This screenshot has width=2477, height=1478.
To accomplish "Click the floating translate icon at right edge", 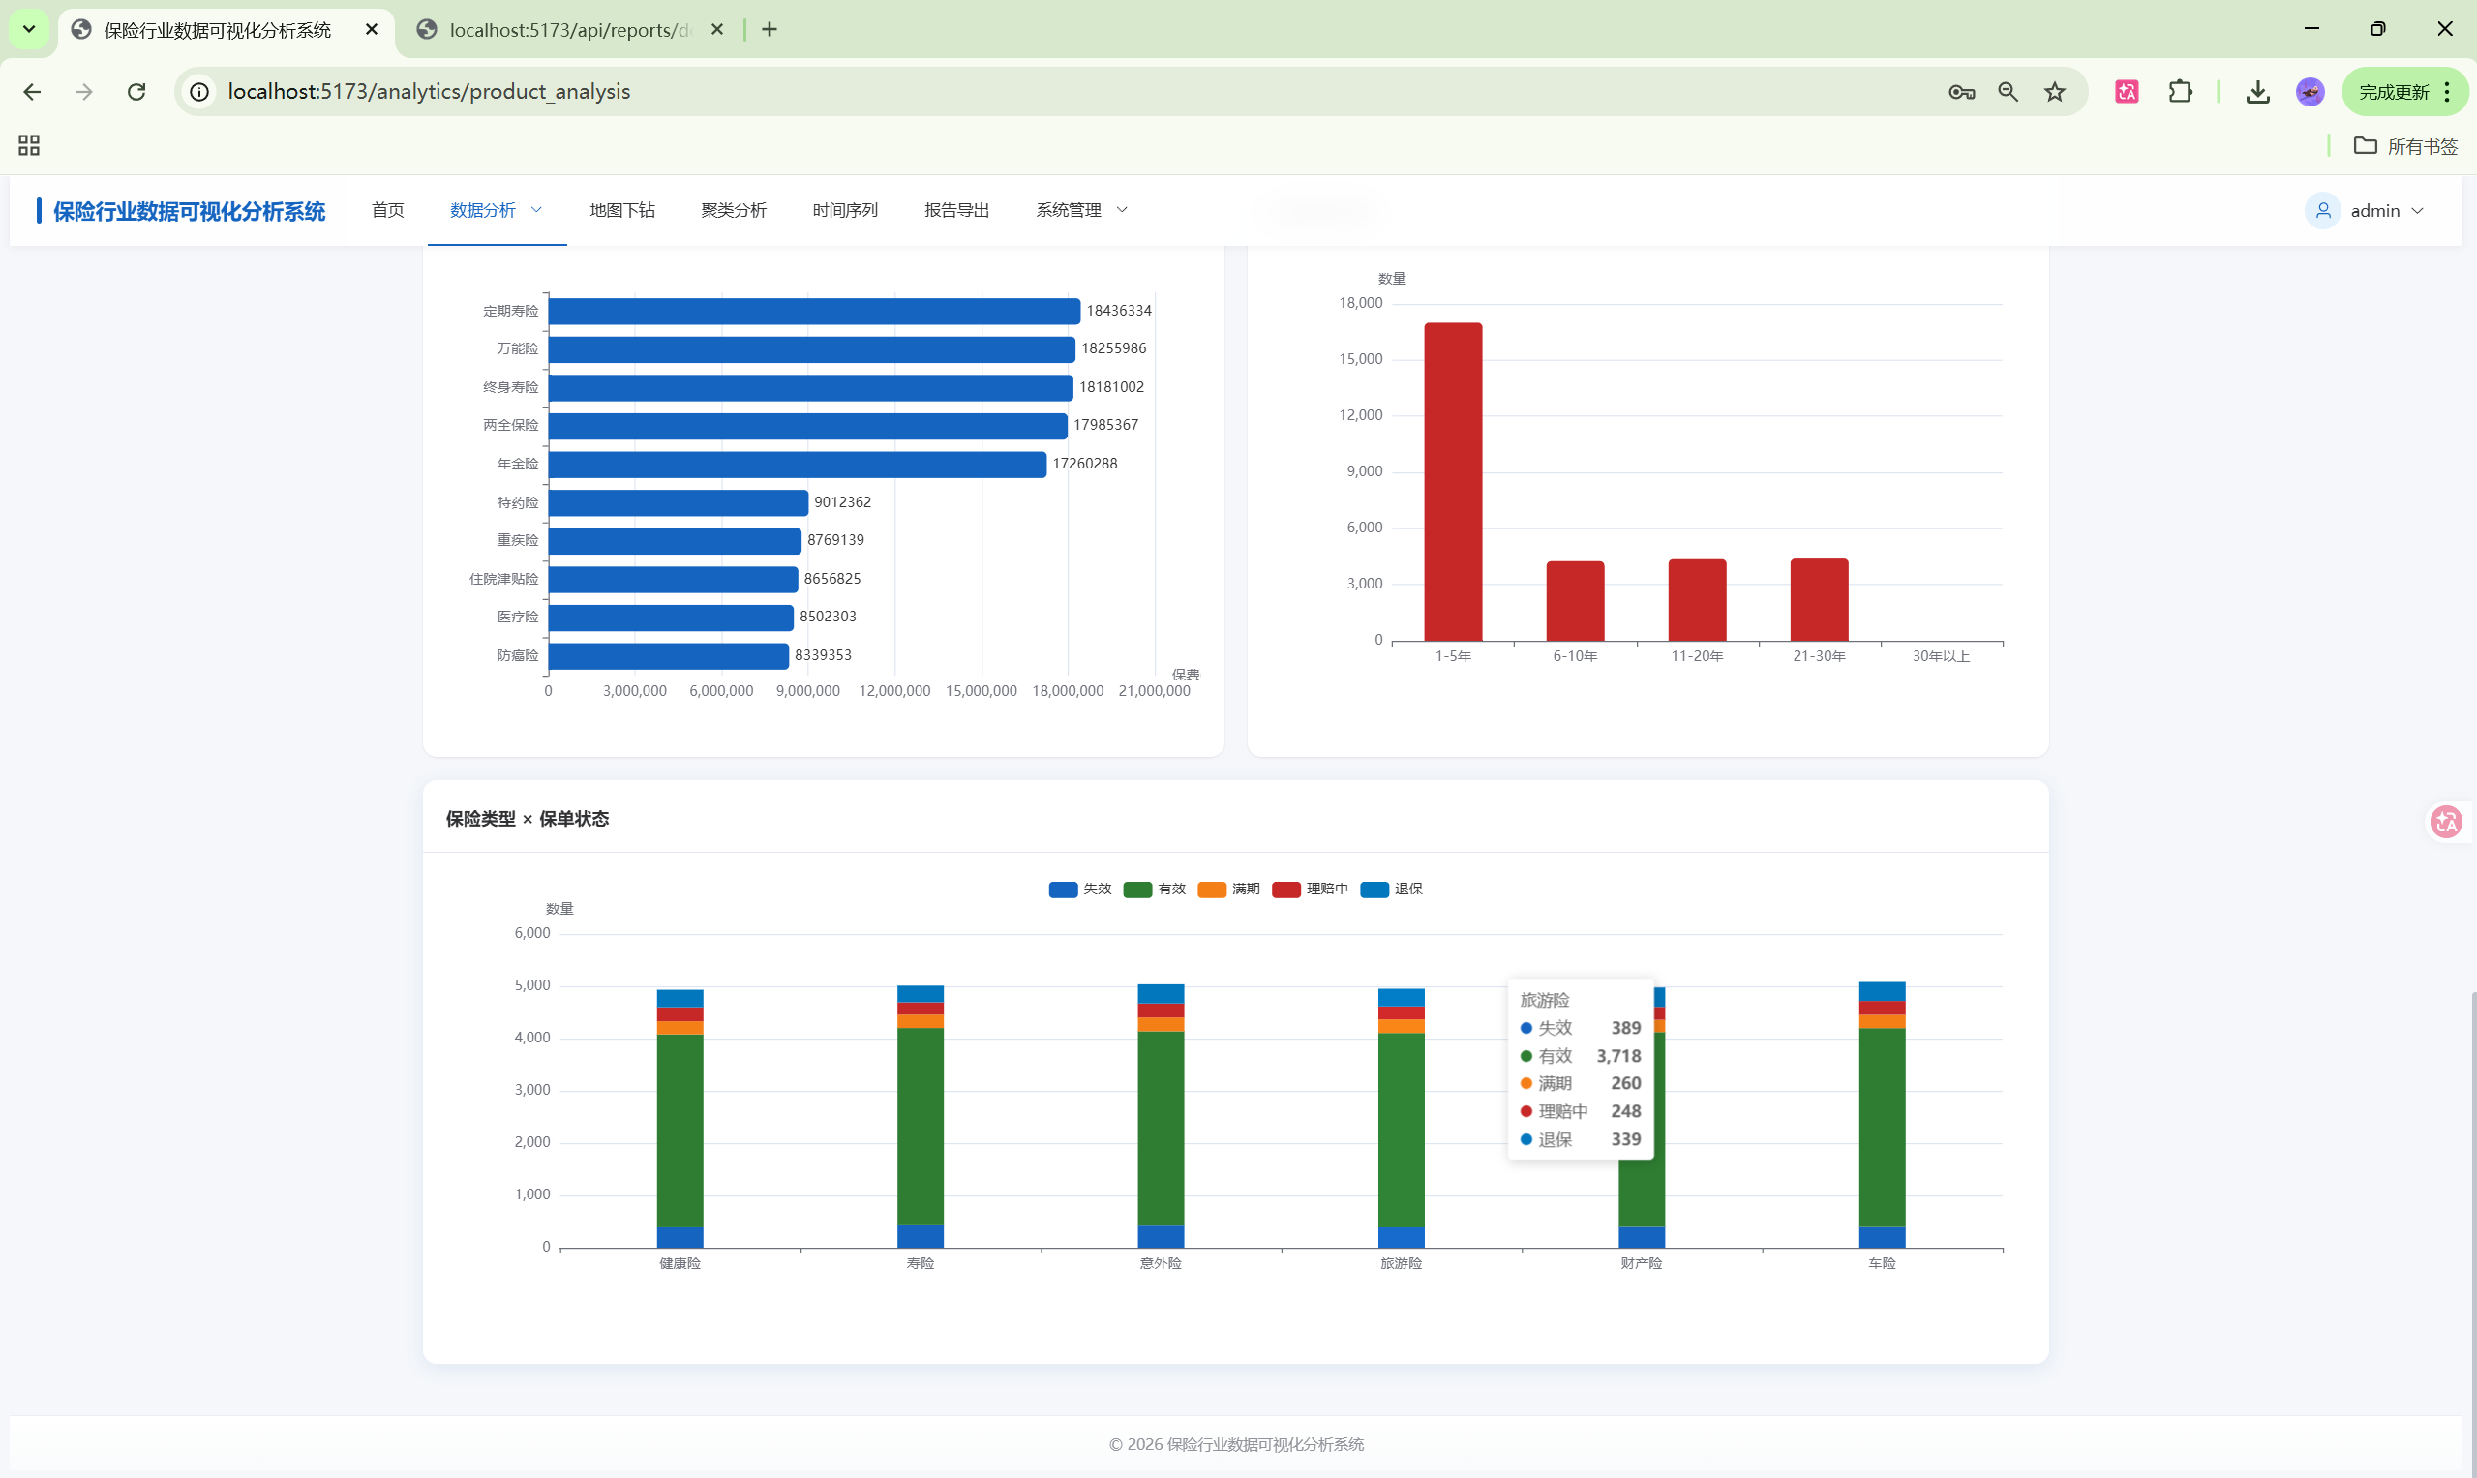I will [x=2445, y=822].
